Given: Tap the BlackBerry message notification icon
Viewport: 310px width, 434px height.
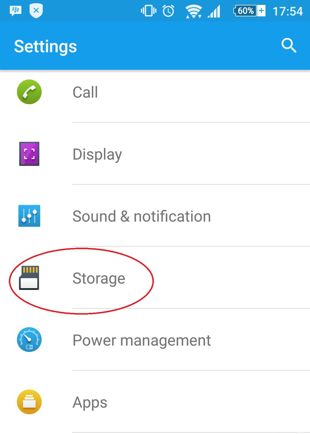Looking at the screenshot, I should pyautogui.click(x=15, y=11).
